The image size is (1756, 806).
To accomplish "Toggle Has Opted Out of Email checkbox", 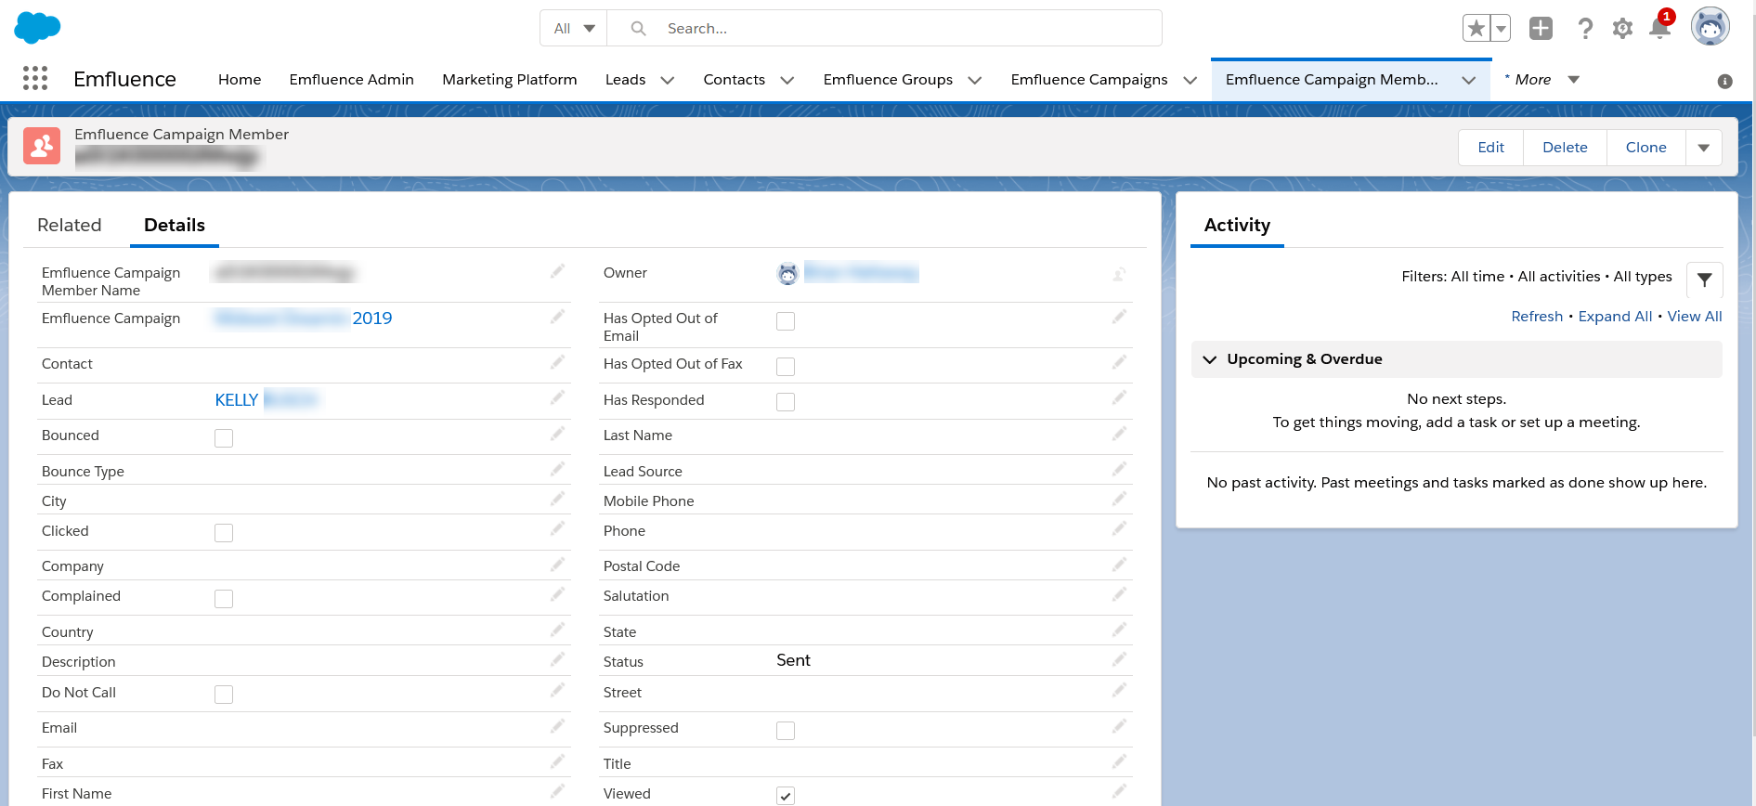I will (x=786, y=320).
